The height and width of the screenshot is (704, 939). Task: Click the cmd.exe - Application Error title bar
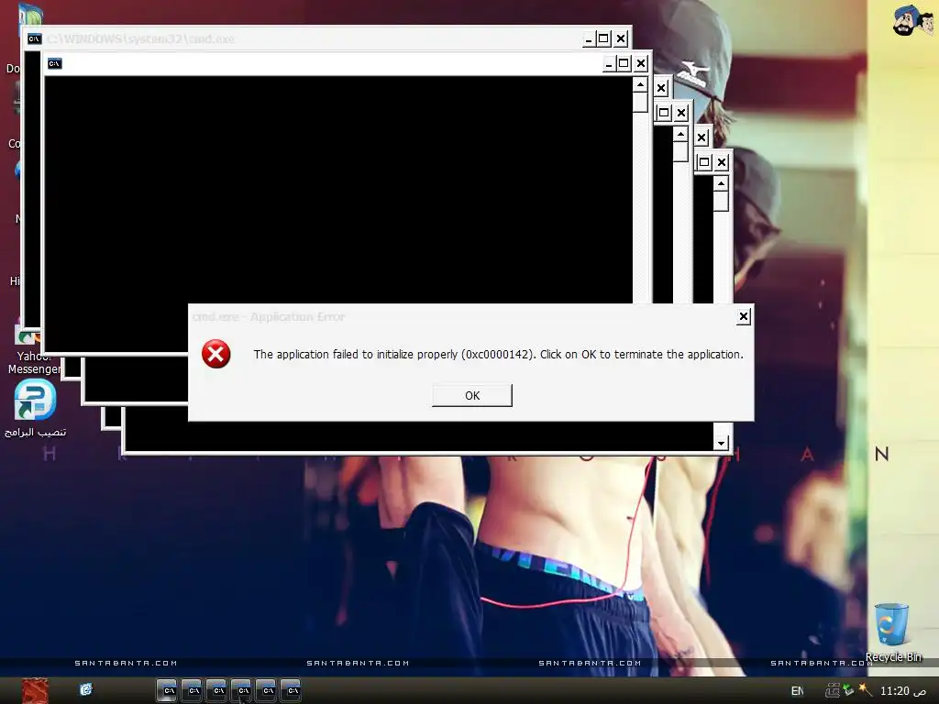point(461,316)
